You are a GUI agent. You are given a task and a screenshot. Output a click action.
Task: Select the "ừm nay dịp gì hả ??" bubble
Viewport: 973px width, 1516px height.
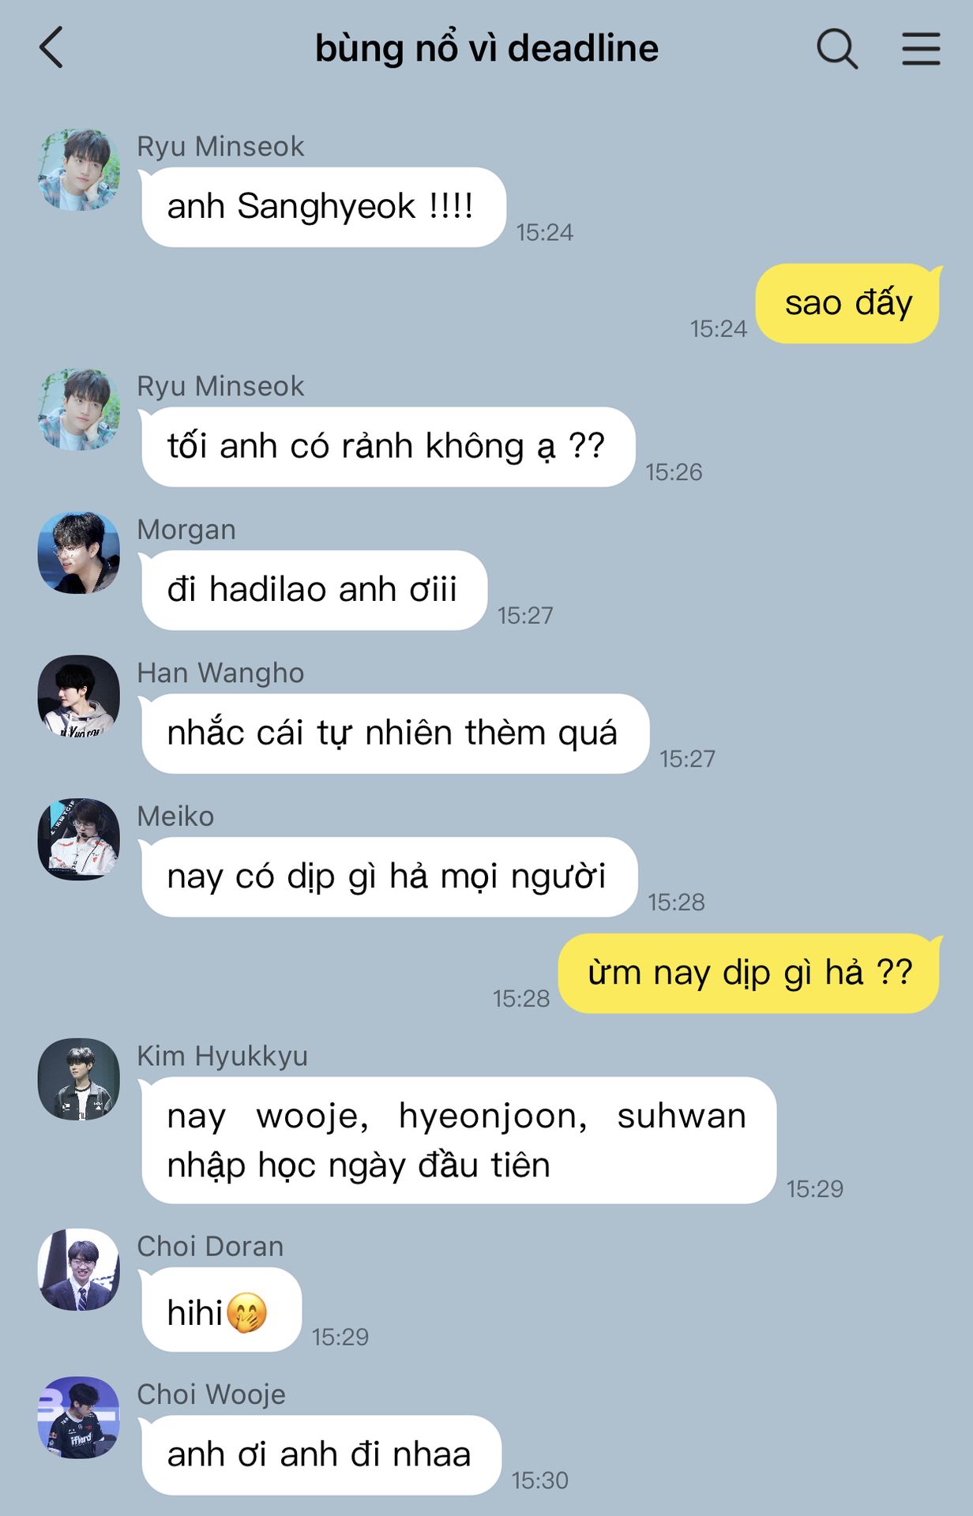tap(749, 973)
